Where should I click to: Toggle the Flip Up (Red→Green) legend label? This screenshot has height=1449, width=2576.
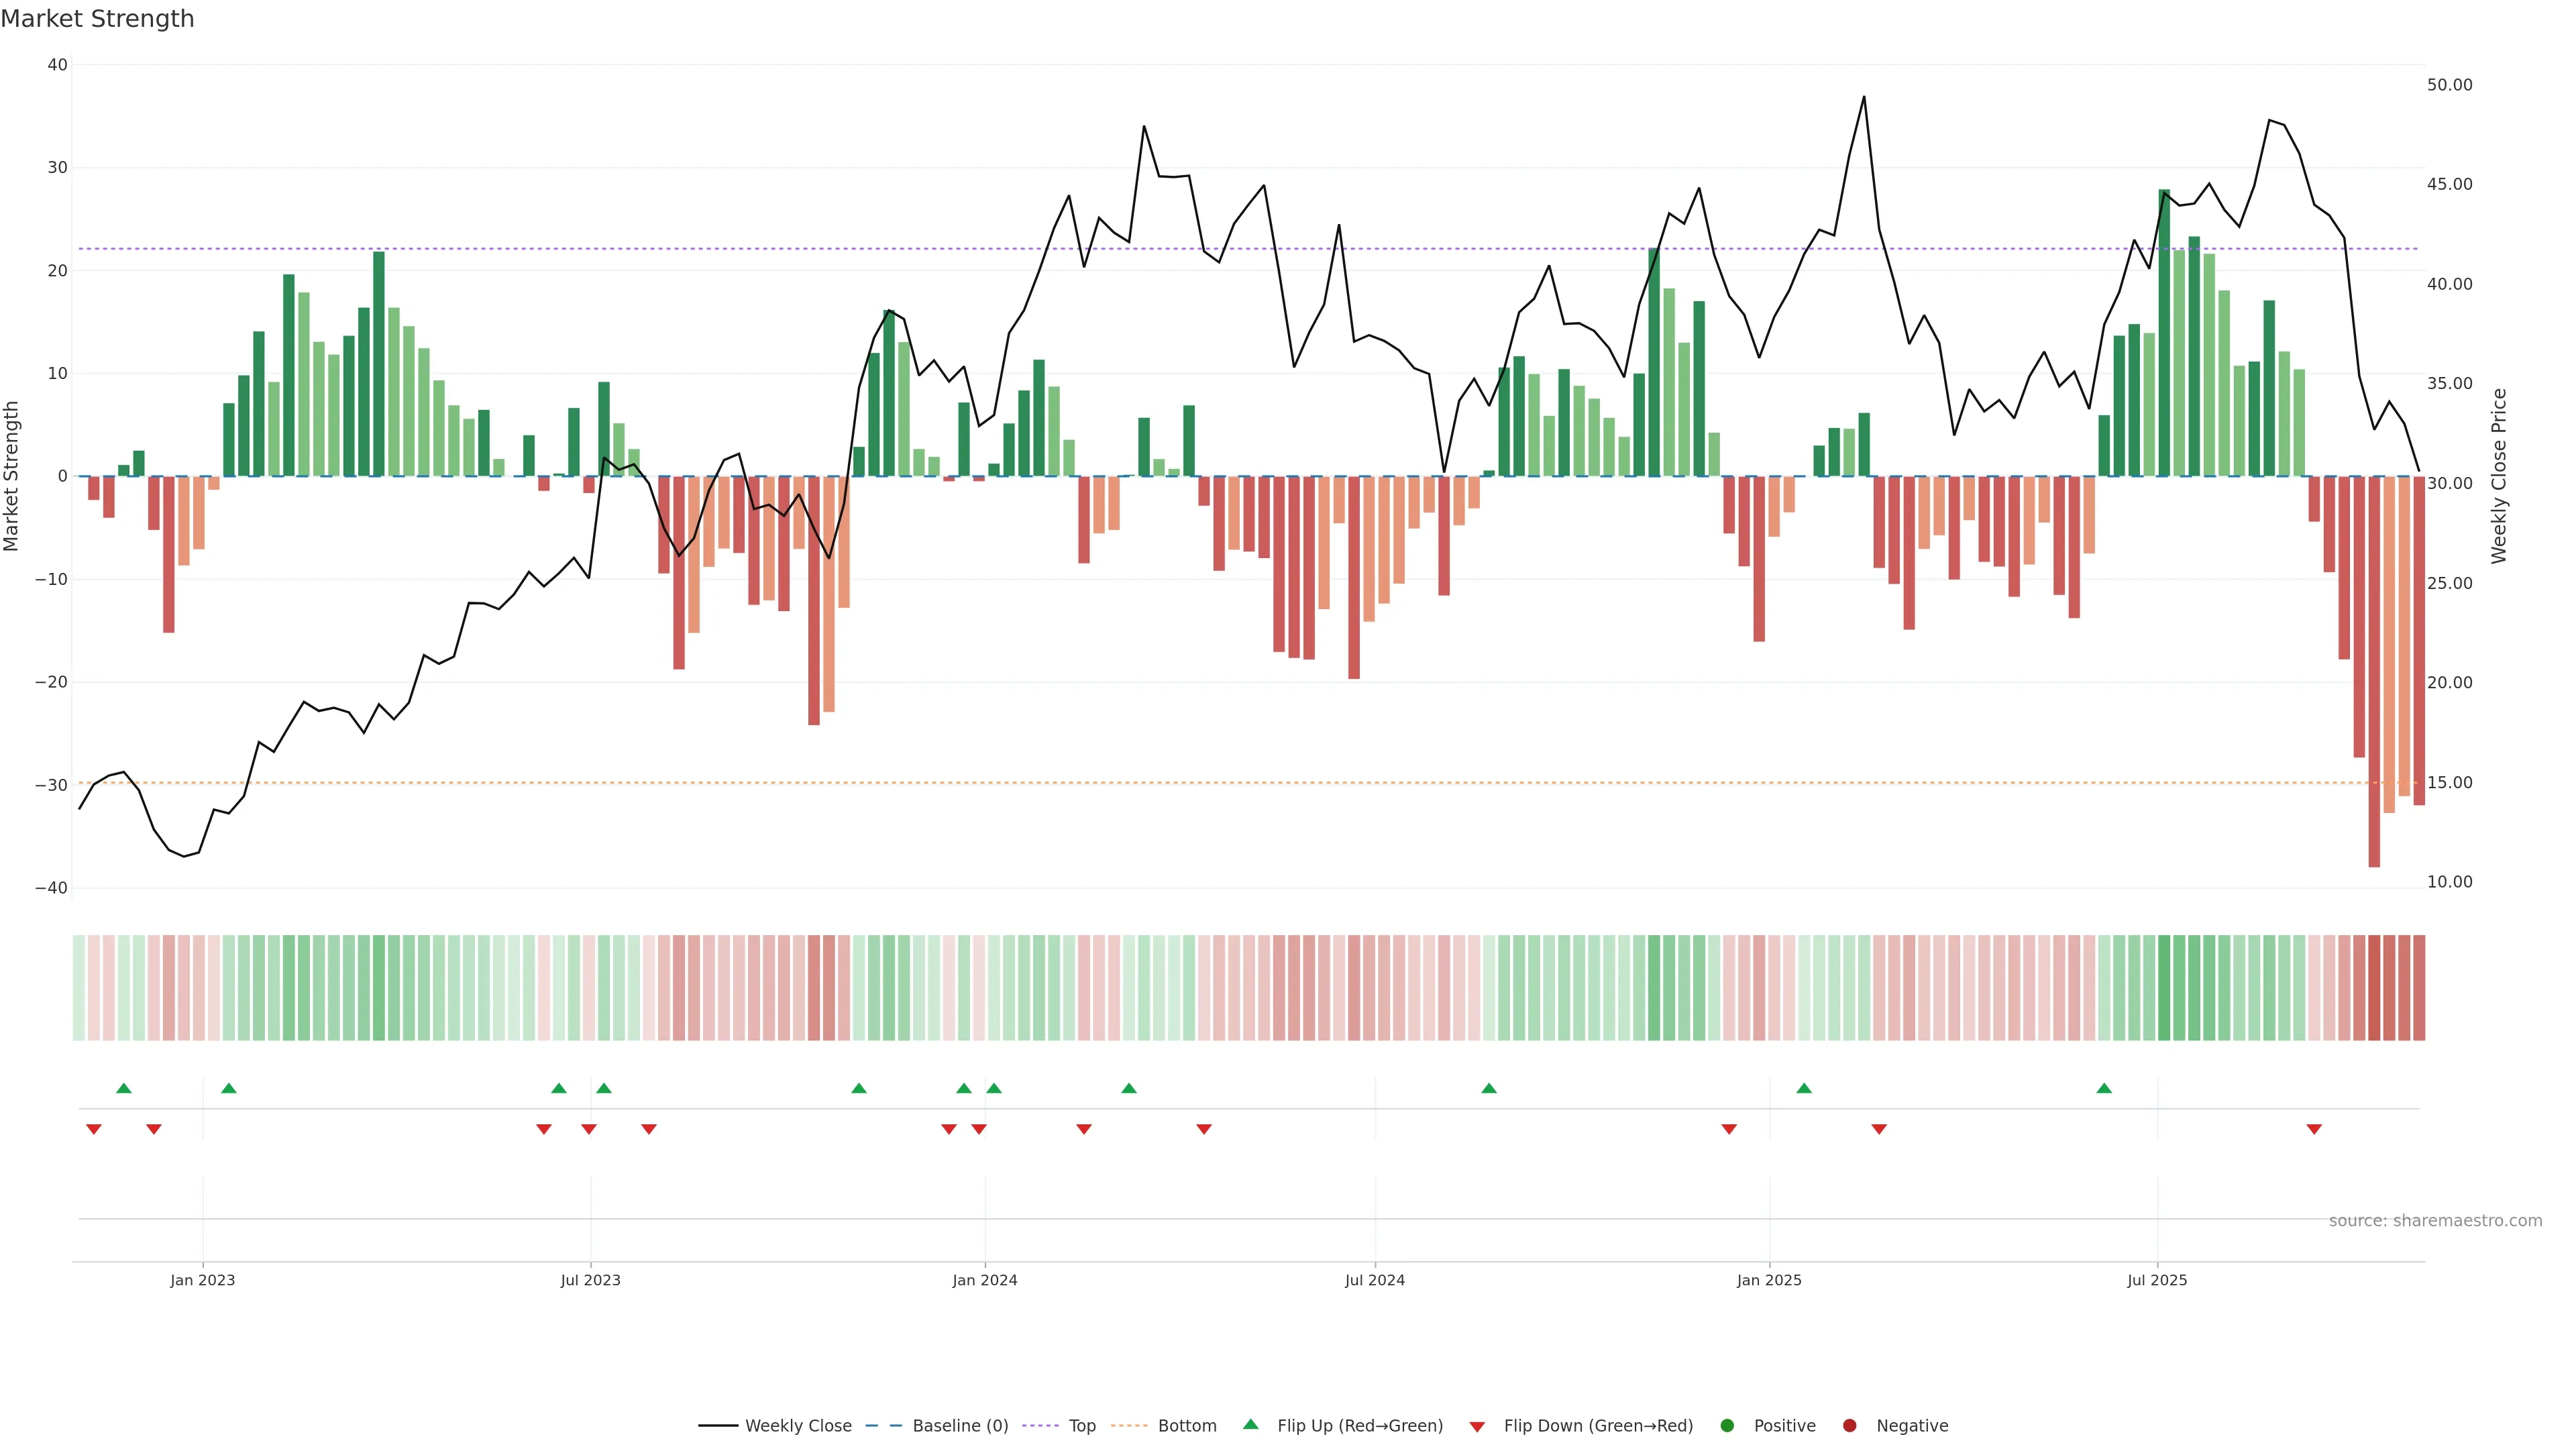pyautogui.click(x=1360, y=1426)
